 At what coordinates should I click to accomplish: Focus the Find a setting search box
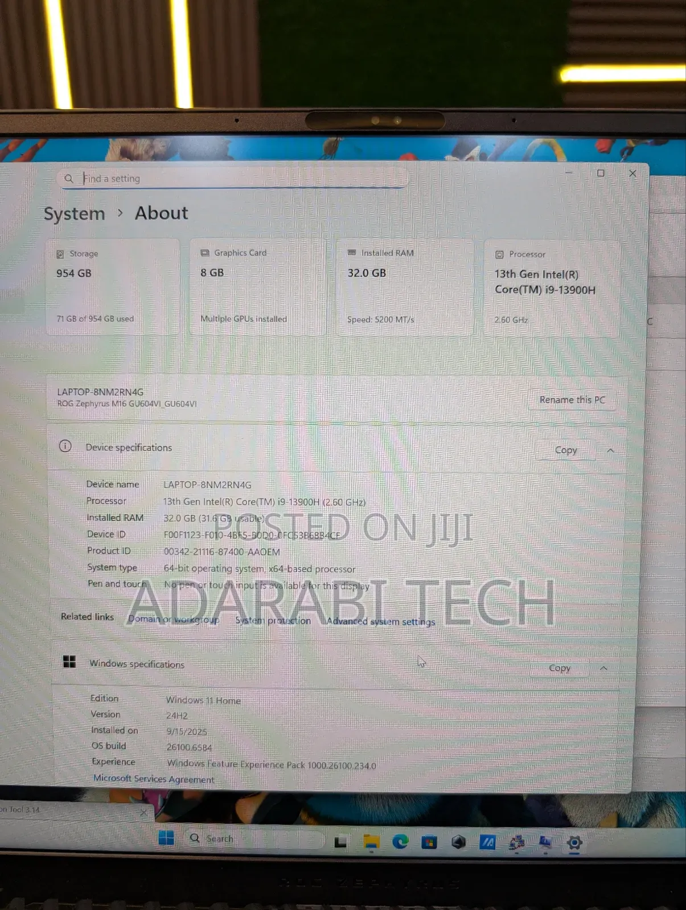(232, 179)
